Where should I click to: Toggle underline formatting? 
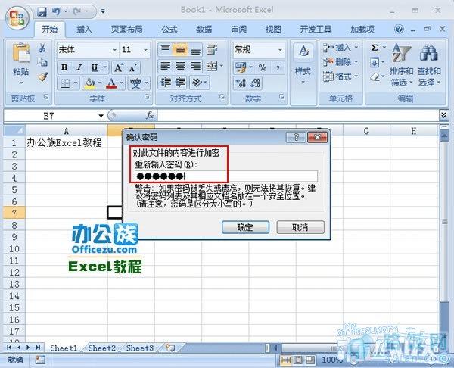click(x=95, y=67)
